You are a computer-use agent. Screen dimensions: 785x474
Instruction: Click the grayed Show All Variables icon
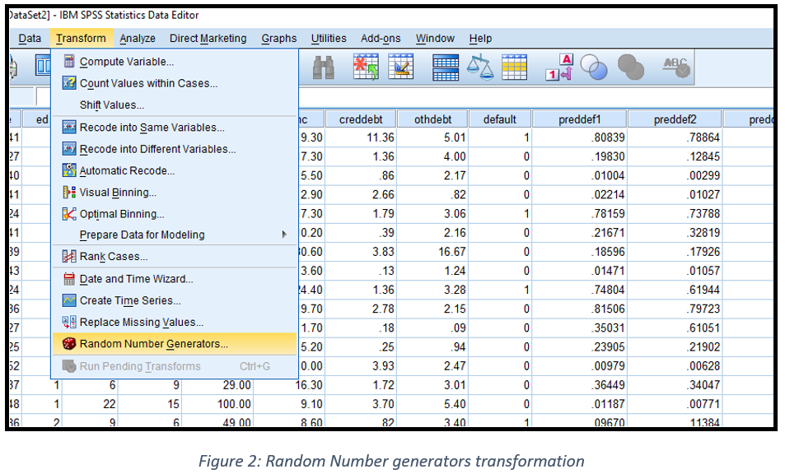[x=630, y=67]
